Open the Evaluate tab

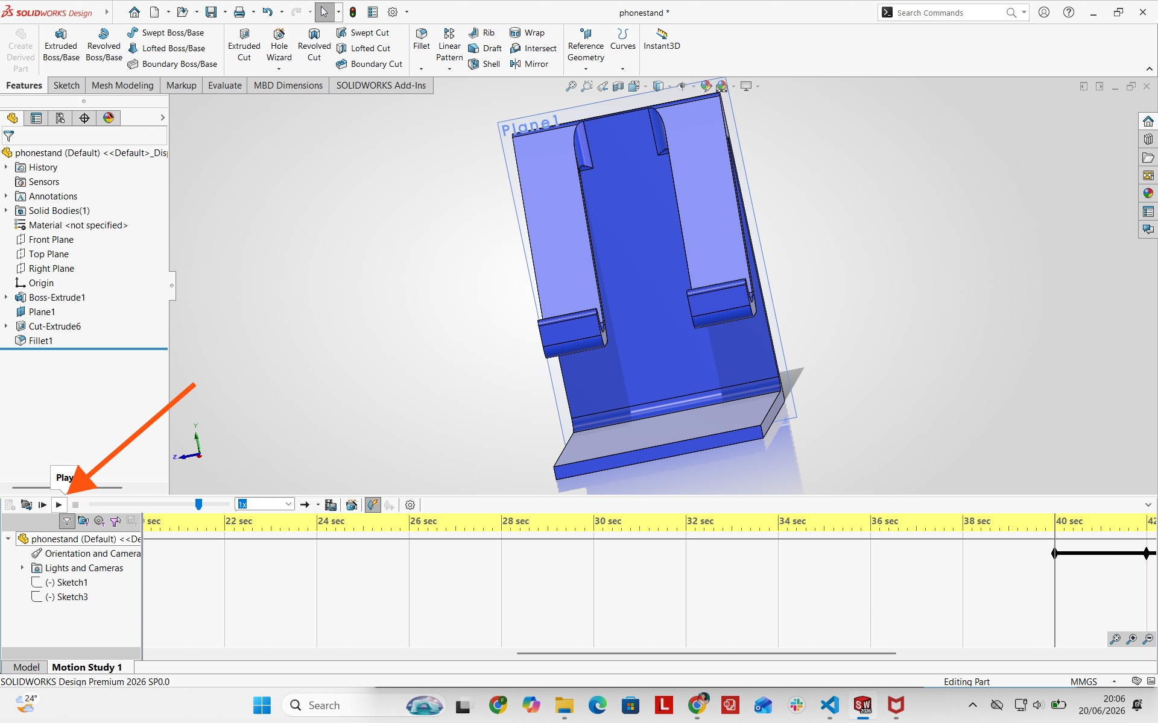(224, 86)
